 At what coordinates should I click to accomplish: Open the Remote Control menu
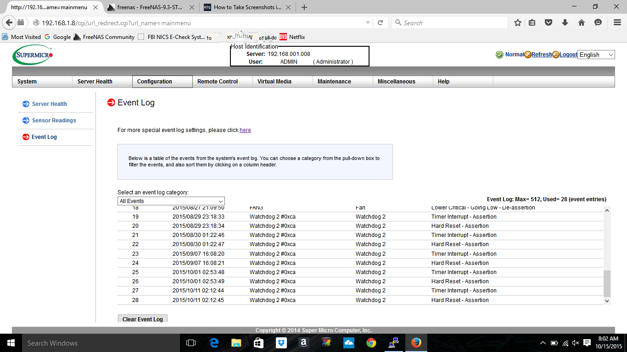tap(218, 82)
